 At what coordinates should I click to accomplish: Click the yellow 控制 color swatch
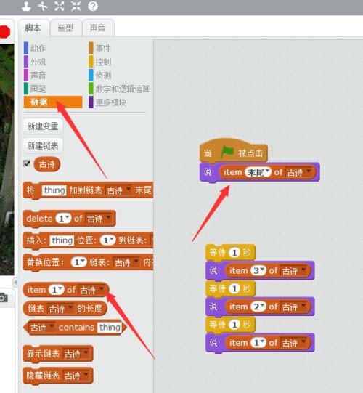coord(91,62)
